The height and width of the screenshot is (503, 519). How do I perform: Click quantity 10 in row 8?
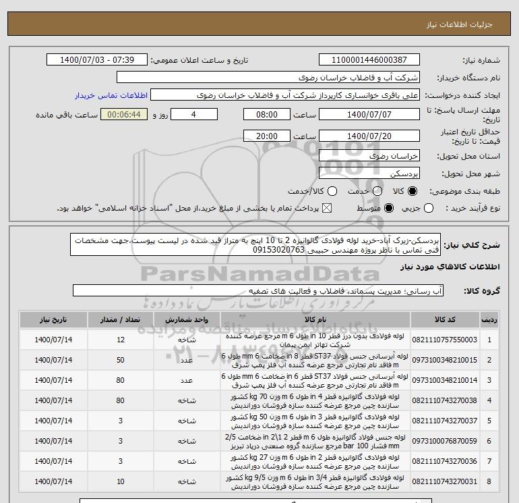pyautogui.click(x=121, y=481)
